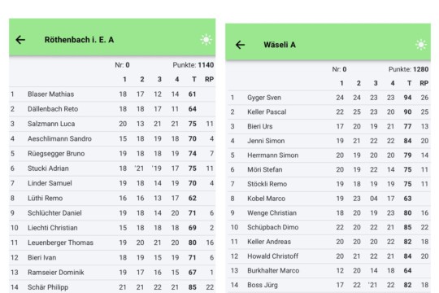Select Salzmann Luca's result row

112,124
